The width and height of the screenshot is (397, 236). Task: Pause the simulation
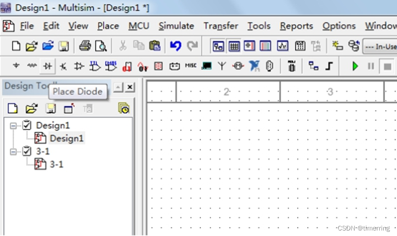coord(371,66)
